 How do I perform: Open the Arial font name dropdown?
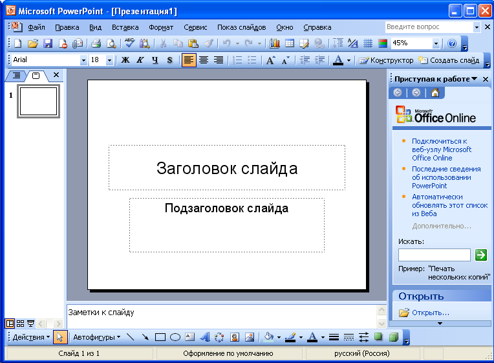[x=83, y=60]
